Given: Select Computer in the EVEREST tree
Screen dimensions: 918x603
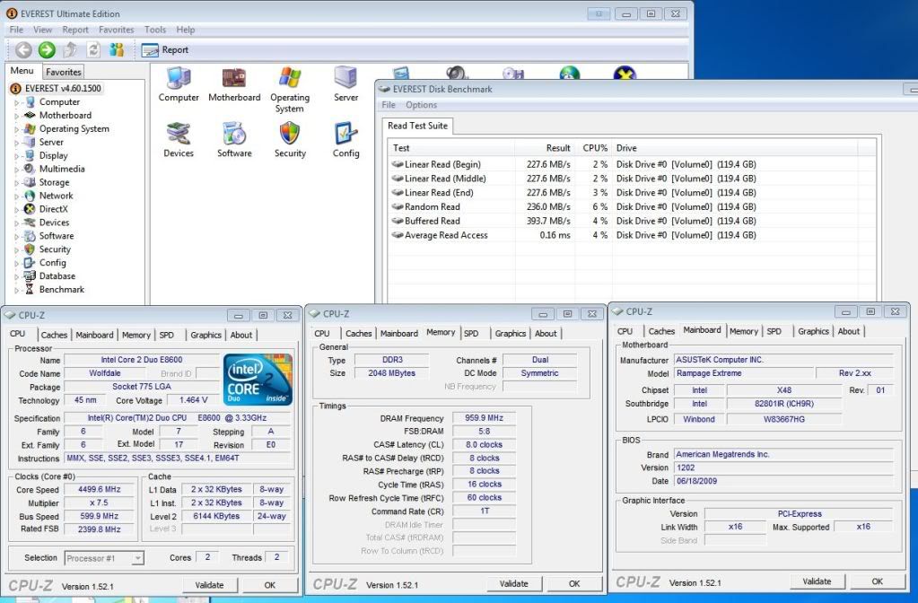Looking at the screenshot, I should 59,102.
